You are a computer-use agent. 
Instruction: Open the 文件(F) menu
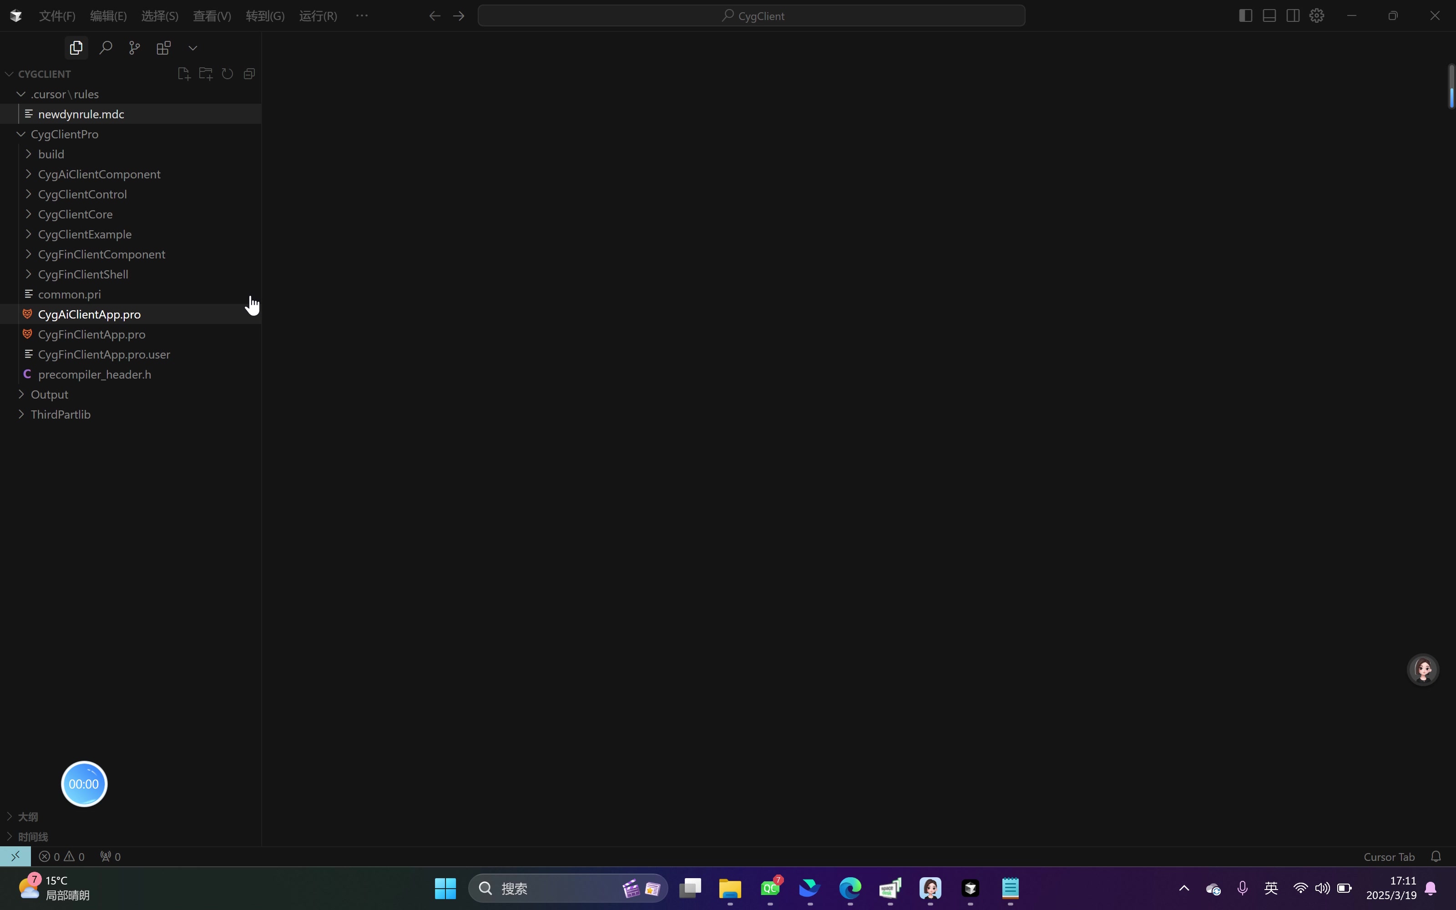[57, 15]
